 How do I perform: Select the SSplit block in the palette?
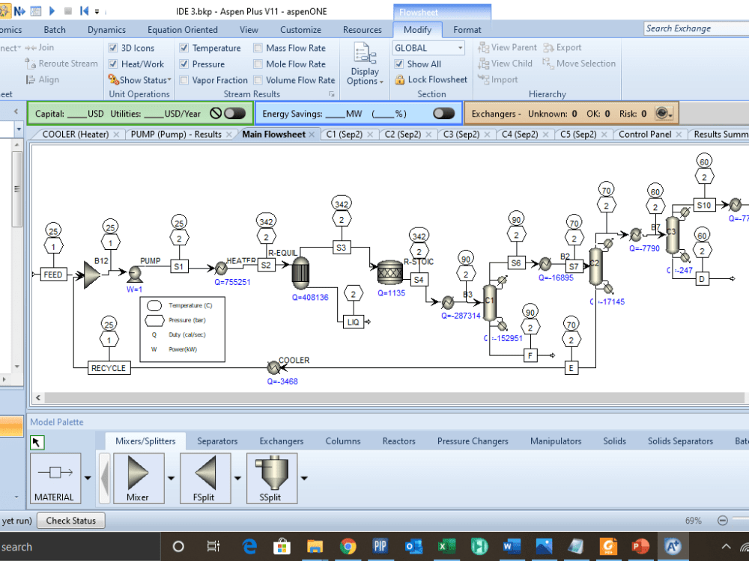(x=272, y=479)
